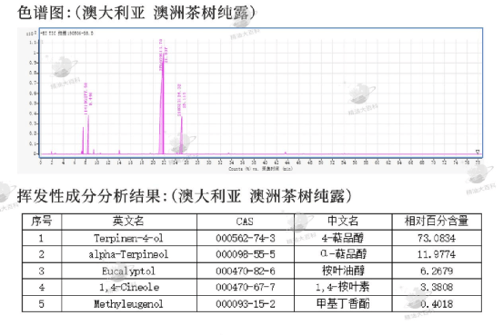Click the 1,4-桉叶素 cell
This screenshot has width=503, height=335.
click(x=343, y=287)
